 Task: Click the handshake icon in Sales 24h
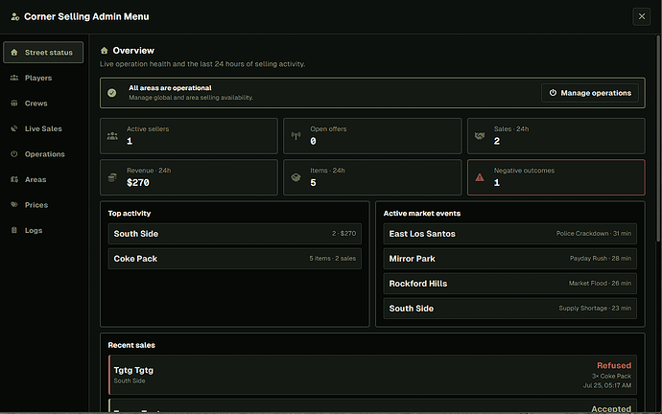tap(480, 136)
